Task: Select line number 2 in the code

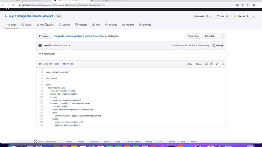Action: (x=42, y=72)
